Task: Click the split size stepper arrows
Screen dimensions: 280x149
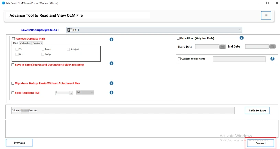Action: 71,93
